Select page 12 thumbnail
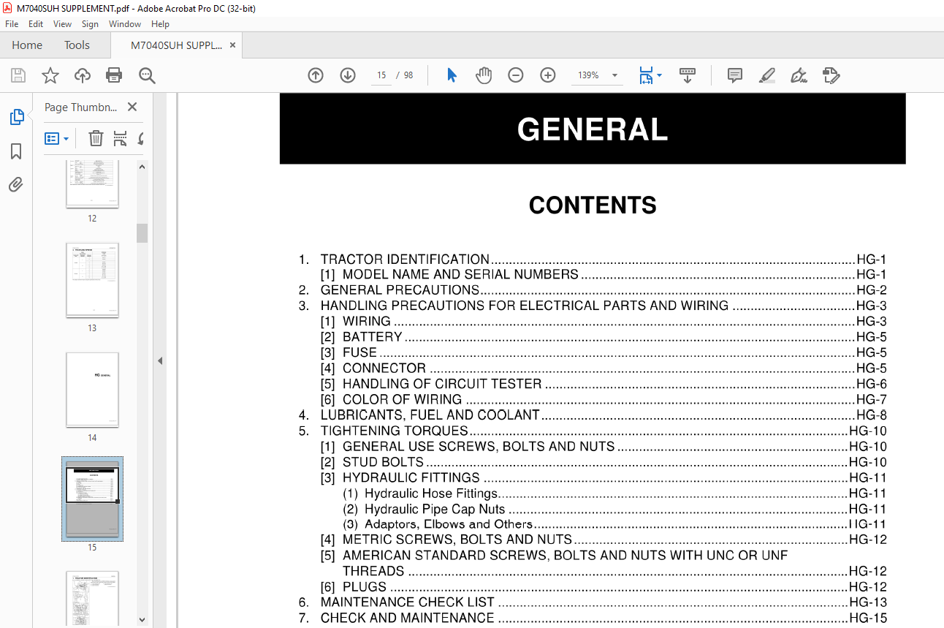 (92, 184)
